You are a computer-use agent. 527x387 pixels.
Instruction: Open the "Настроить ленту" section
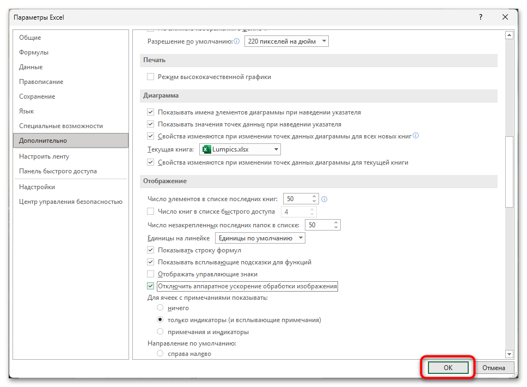pos(44,156)
